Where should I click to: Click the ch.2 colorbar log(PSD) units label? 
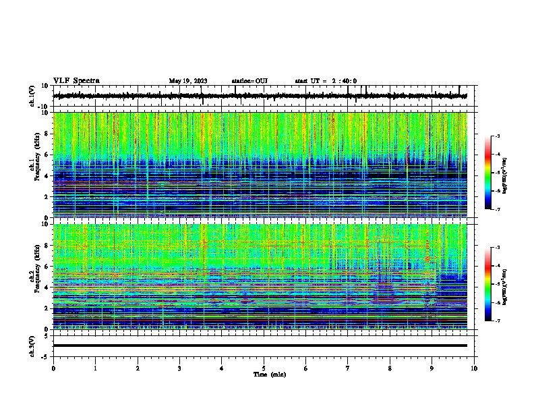point(505,287)
